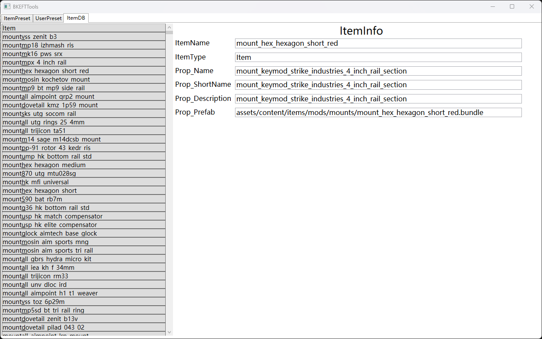Open the mosin kochetov mount entry
The height and width of the screenshot is (339, 542).
pos(83,80)
